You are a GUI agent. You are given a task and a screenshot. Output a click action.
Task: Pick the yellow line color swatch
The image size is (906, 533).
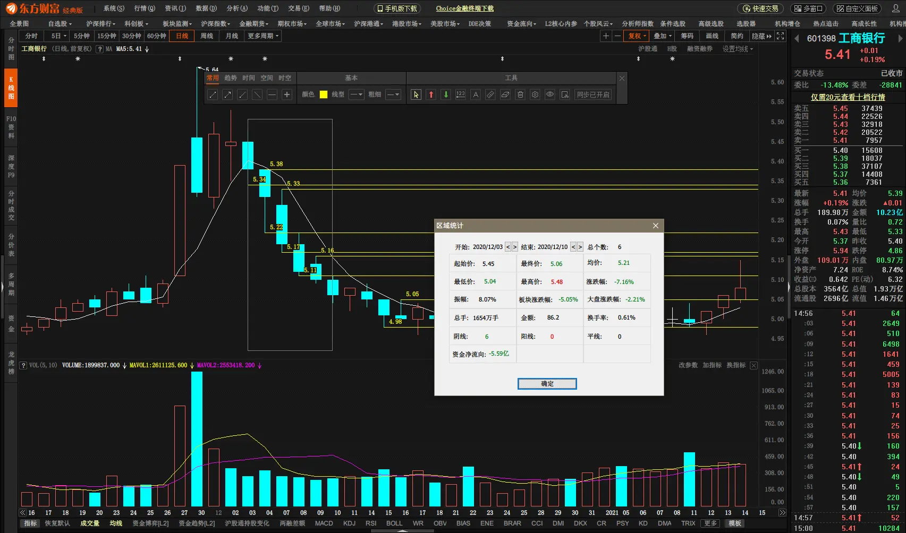324,94
